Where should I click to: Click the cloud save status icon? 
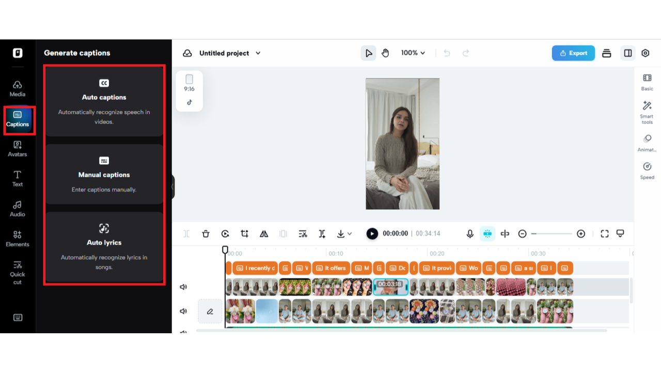(187, 53)
